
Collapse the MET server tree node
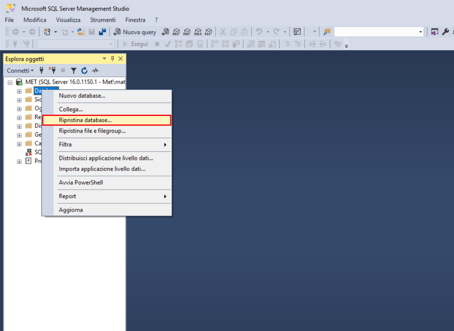click(10, 82)
